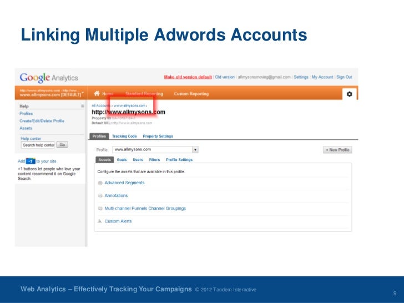Click the Assets help link in sidebar
This screenshot has width=404, height=303.
tap(26, 128)
